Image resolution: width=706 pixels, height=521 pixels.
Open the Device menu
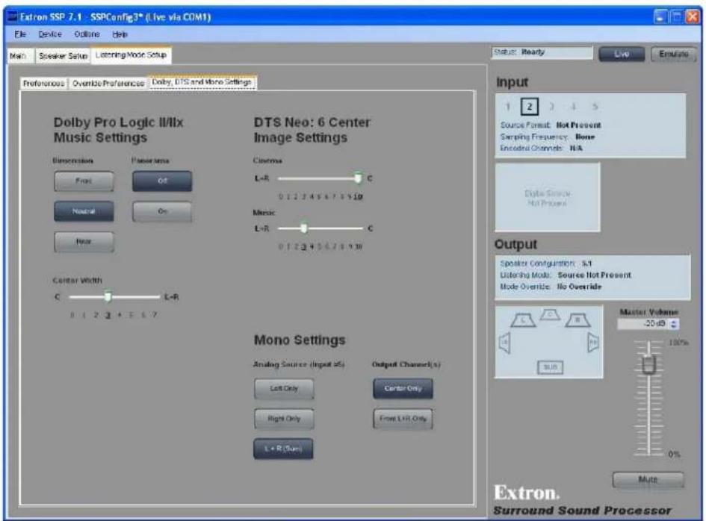tap(50, 34)
